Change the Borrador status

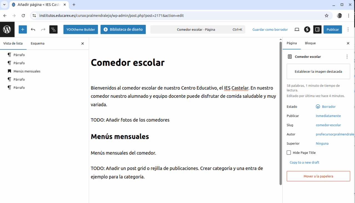click(x=329, y=107)
